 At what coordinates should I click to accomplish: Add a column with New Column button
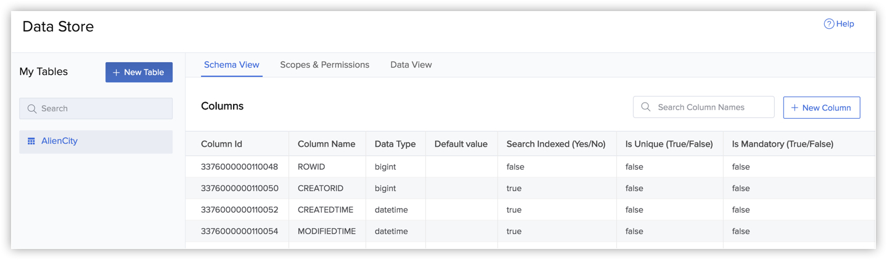coord(821,108)
